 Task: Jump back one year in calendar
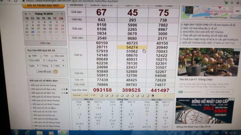click(26, 14)
